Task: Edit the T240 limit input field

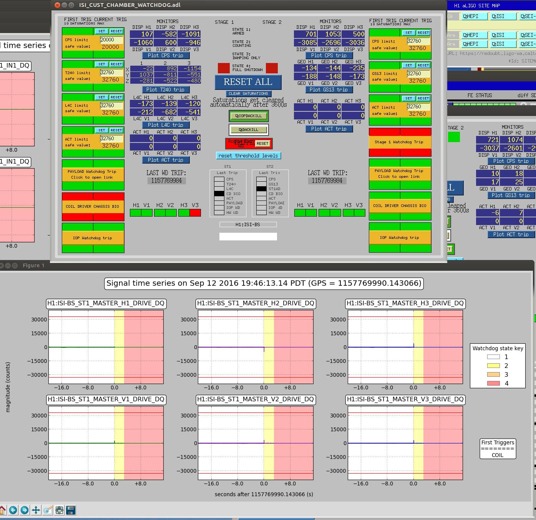Action: point(111,73)
